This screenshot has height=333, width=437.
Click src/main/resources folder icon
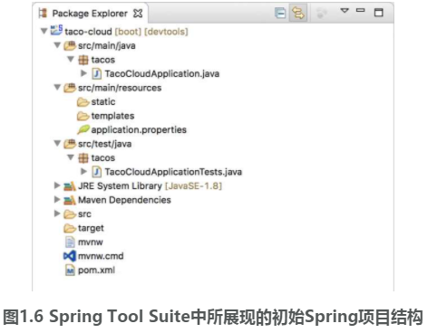pyautogui.click(x=70, y=88)
